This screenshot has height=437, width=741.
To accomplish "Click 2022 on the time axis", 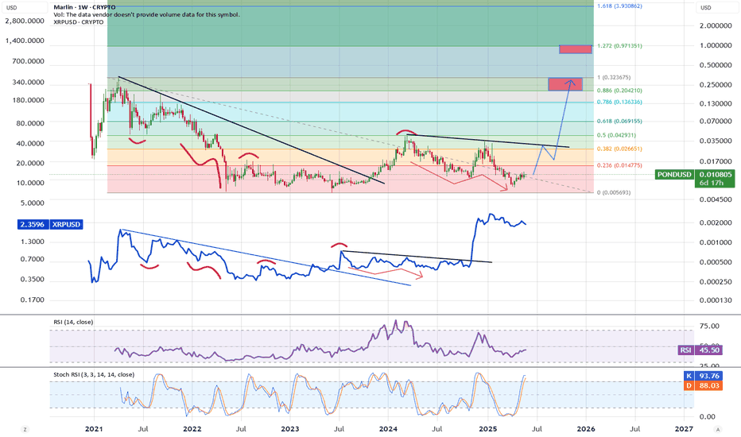I will tap(192, 429).
